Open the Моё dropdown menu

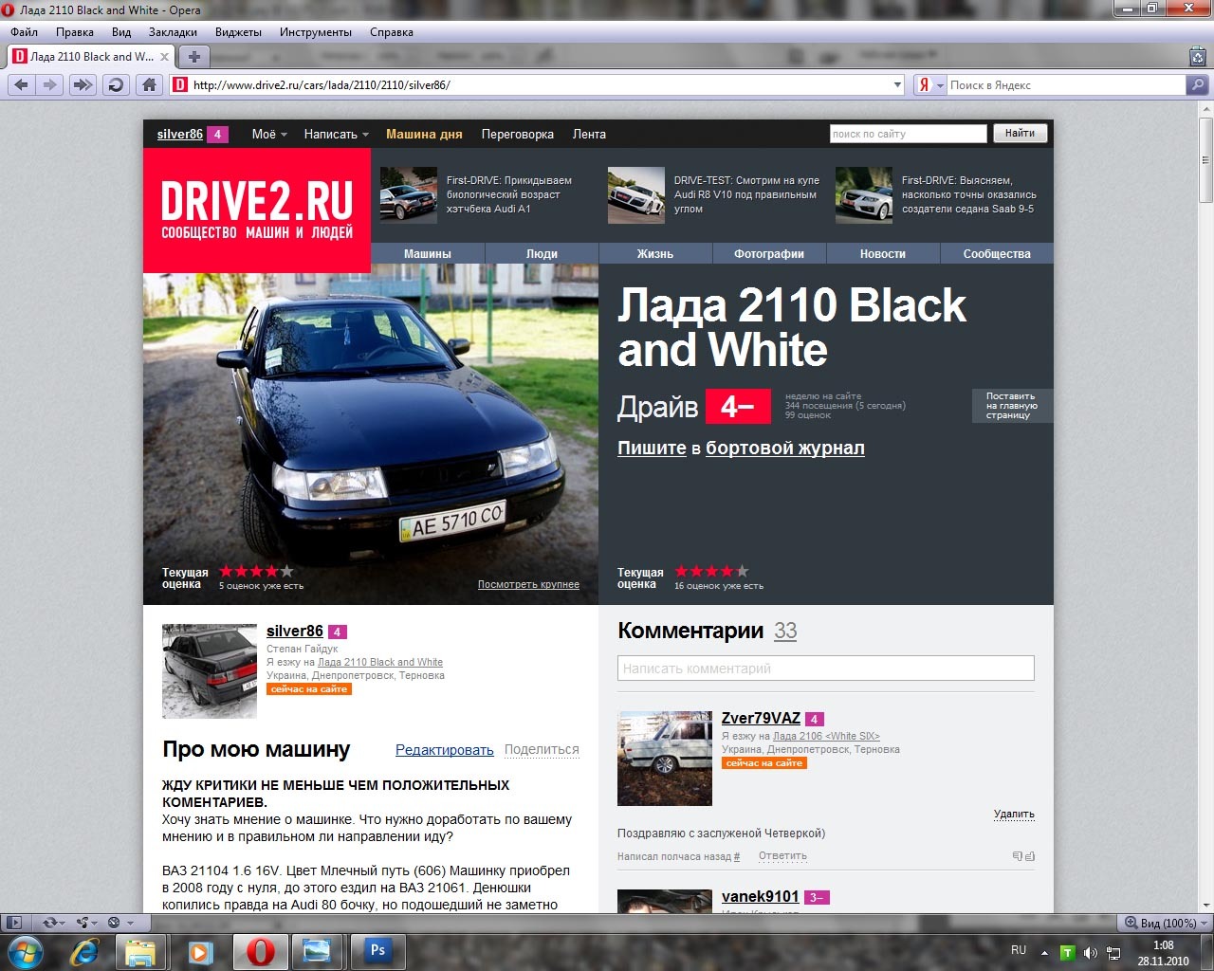(x=269, y=135)
